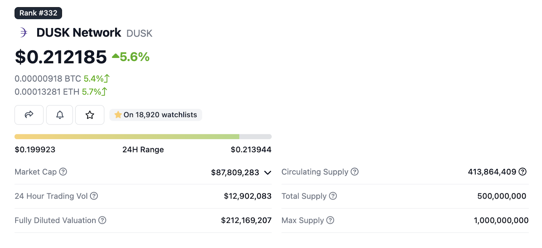Click the ETH price conversion line
Viewport: 542px width, 248px height.
click(61, 92)
